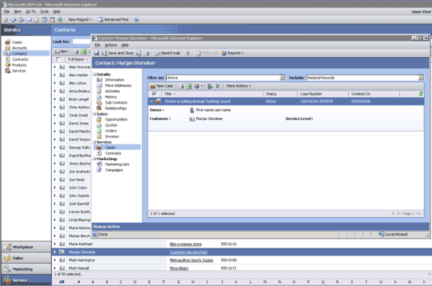Open the More Actions dropdown
The width and height of the screenshot is (432, 286).
(239, 86)
